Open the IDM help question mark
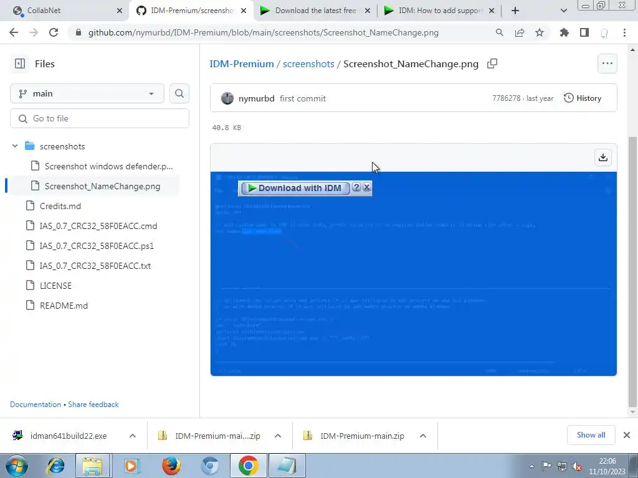 (x=356, y=187)
